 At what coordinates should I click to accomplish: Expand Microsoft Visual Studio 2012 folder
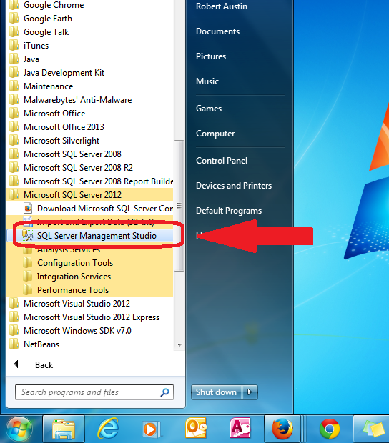(90, 304)
